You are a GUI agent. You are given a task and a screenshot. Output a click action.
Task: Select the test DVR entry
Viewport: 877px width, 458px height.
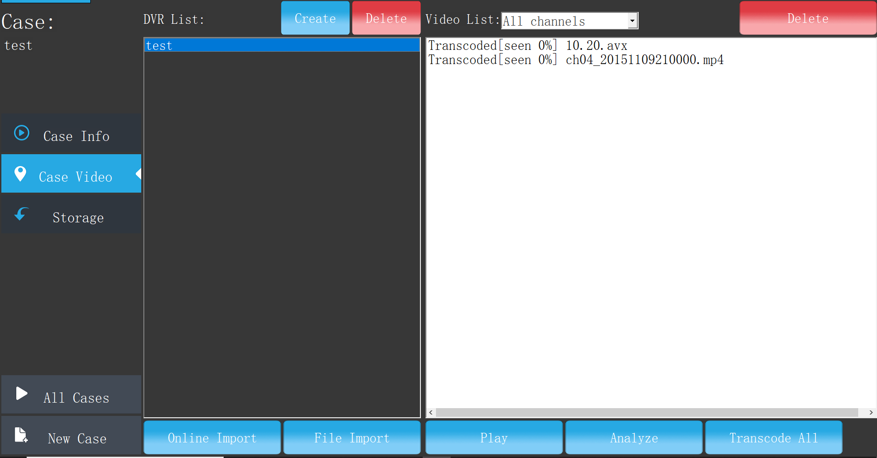[x=281, y=45]
